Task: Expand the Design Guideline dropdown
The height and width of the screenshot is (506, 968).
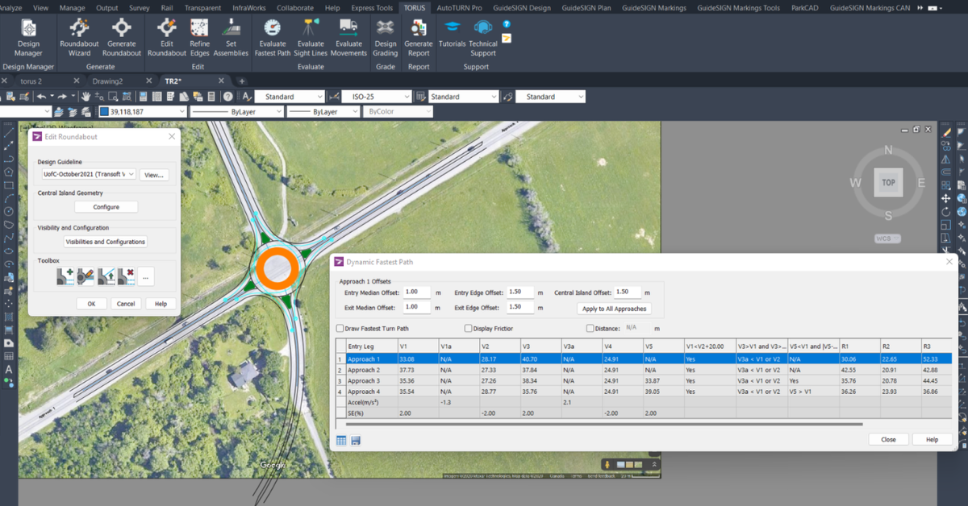Action: coord(89,174)
